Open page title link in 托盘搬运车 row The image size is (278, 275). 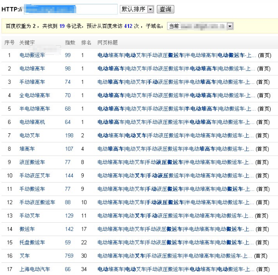tap(176, 242)
